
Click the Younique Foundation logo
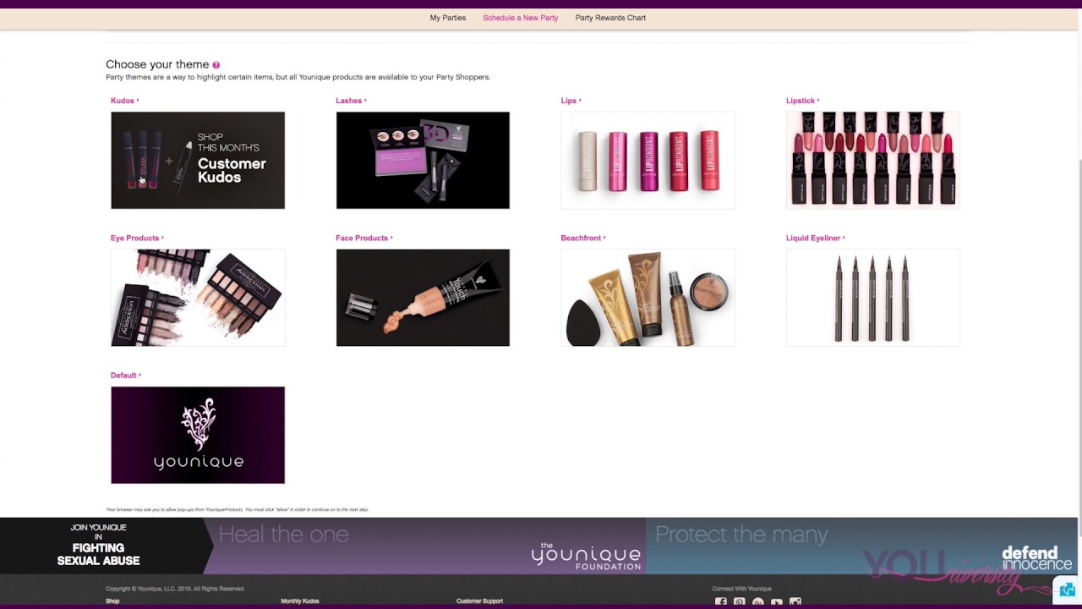[586, 556]
